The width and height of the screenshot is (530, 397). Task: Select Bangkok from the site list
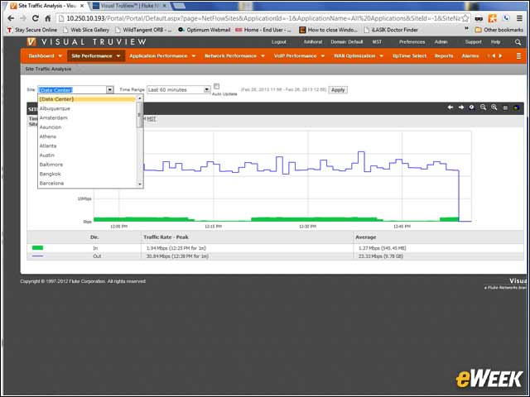(x=50, y=174)
